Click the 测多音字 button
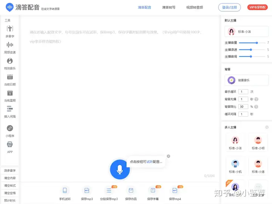The width and height of the screenshot is (272, 204). (x=10, y=170)
